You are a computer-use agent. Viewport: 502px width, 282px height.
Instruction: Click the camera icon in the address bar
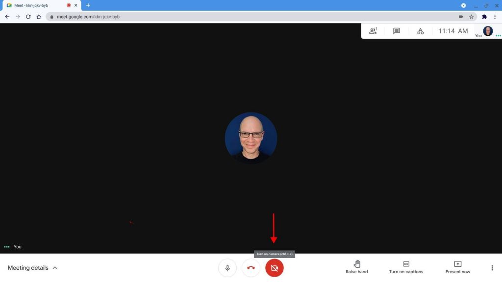(x=461, y=16)
